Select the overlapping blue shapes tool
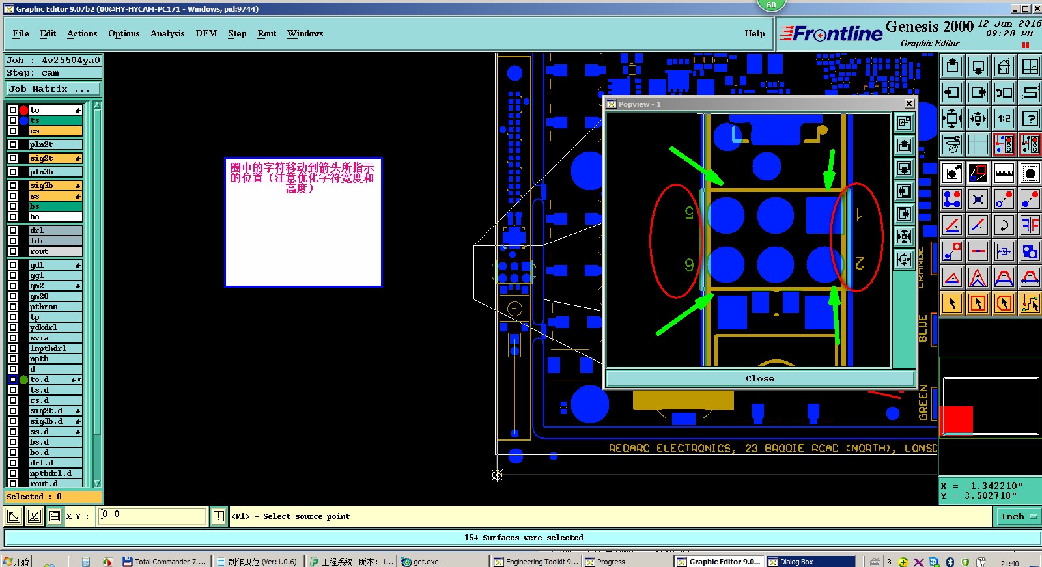The height and width of the screenshot is (567, 1042). tap(1030, 251)
